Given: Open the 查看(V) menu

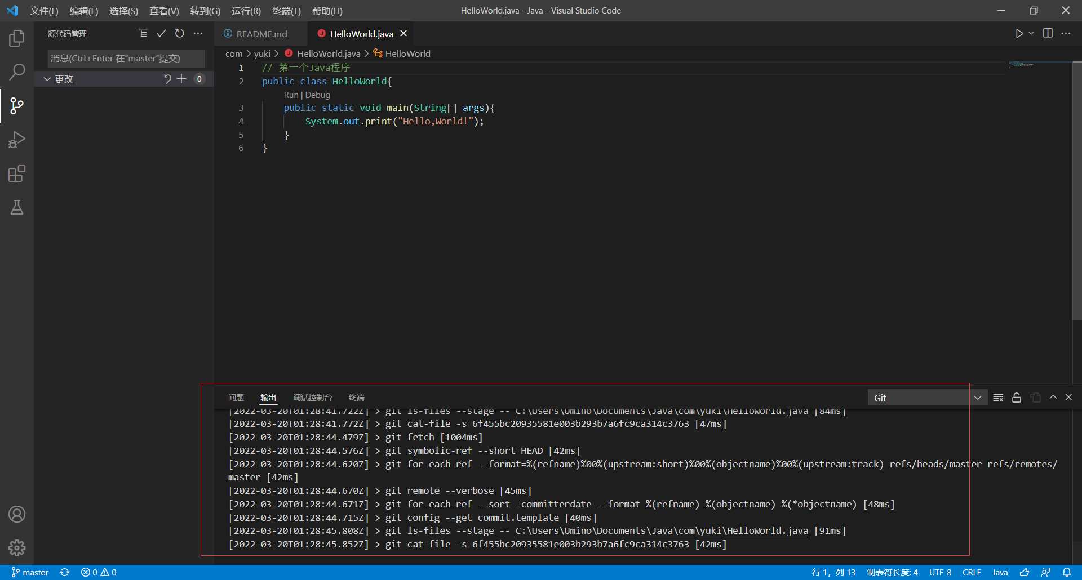Looking at the screenshot, I should (164, 11).
